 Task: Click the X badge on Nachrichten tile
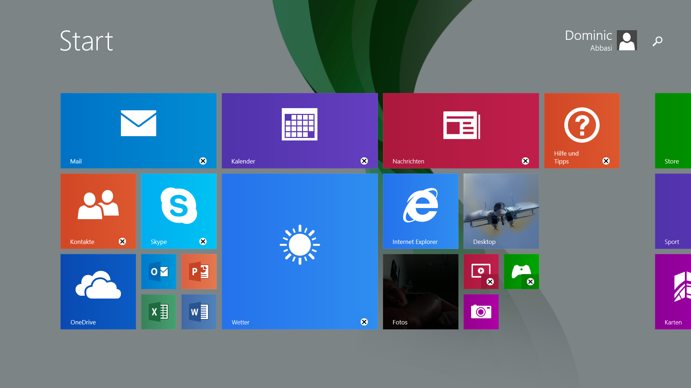click(x=525, y=161)
